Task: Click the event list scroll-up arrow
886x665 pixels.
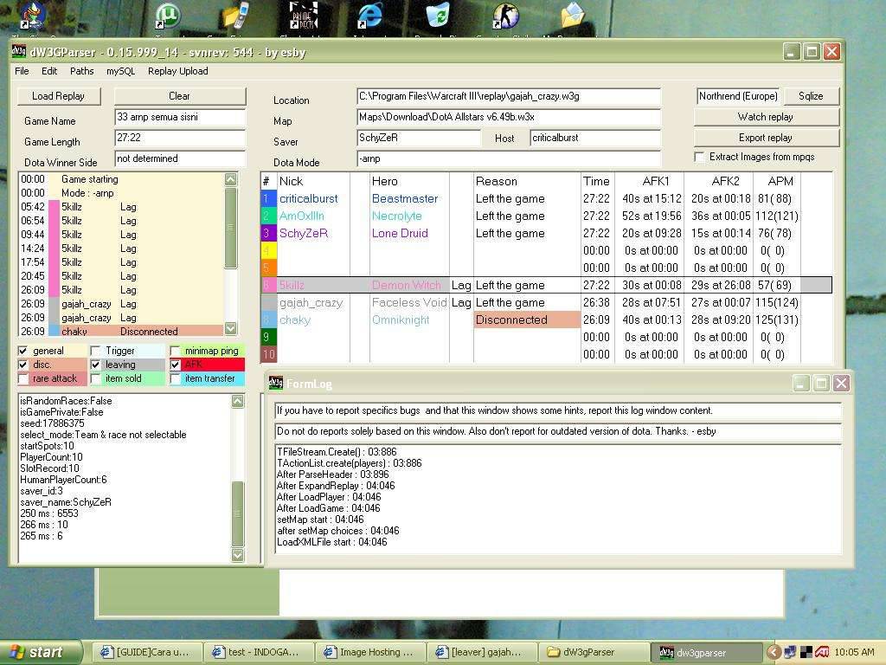Action: pos(230,180)
